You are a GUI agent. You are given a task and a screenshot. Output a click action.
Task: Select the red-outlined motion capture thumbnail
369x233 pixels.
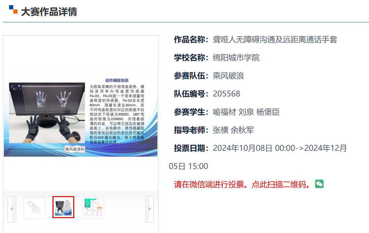63,207
